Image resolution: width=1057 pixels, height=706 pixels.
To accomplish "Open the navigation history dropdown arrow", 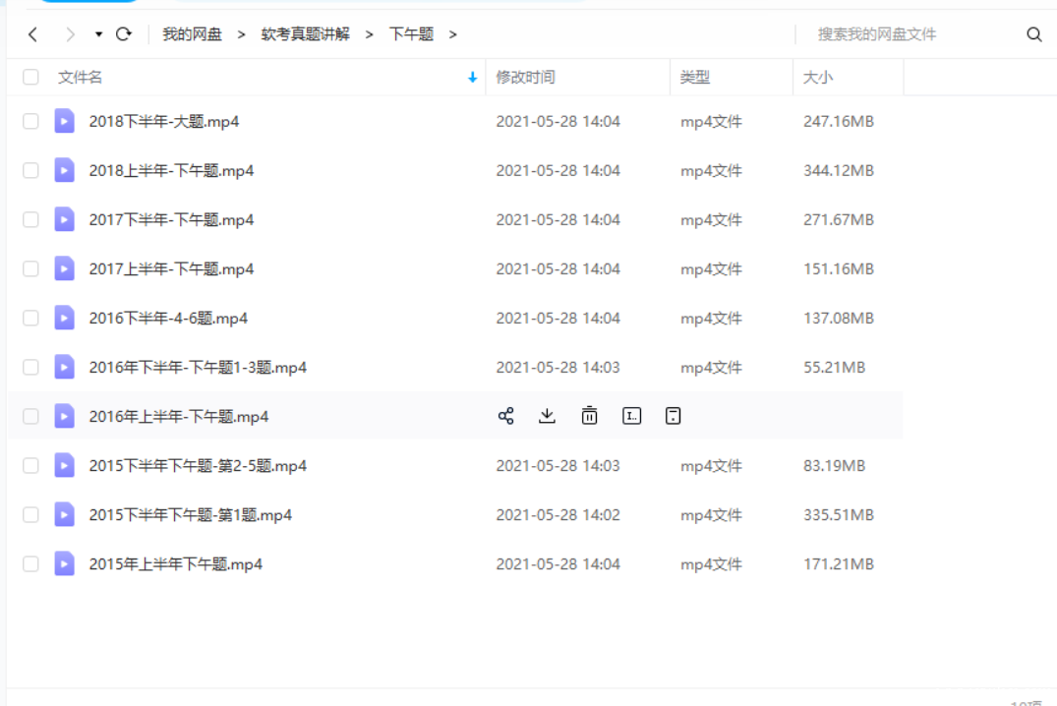I will (98, 34).
